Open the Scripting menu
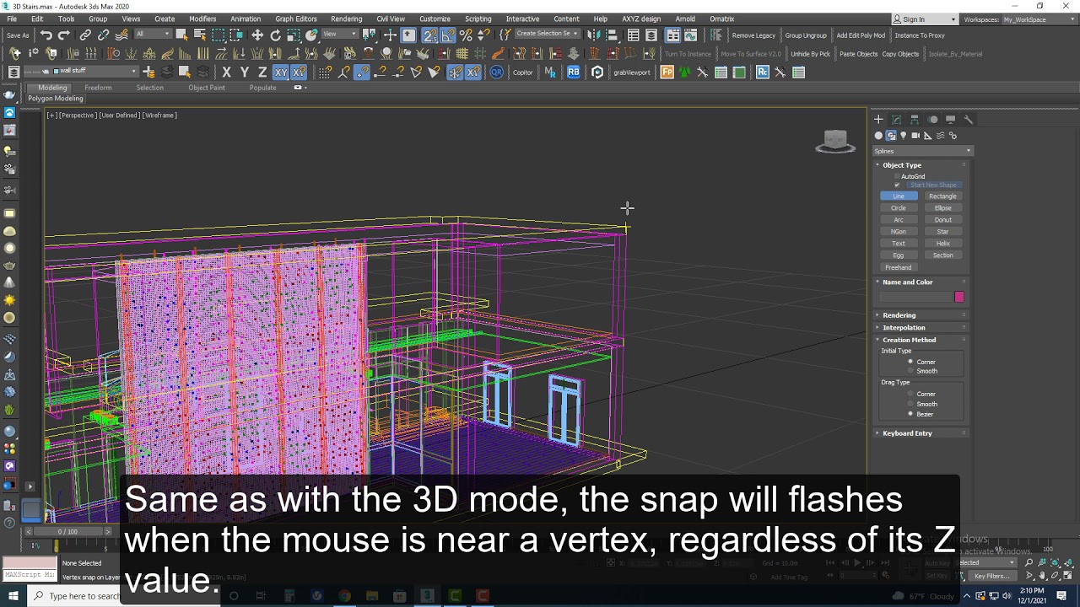The width and height of the screenshot is (1080, 607). (478, 19)
